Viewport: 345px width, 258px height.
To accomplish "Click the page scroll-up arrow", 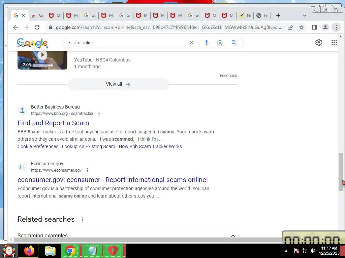I will 341,37.
